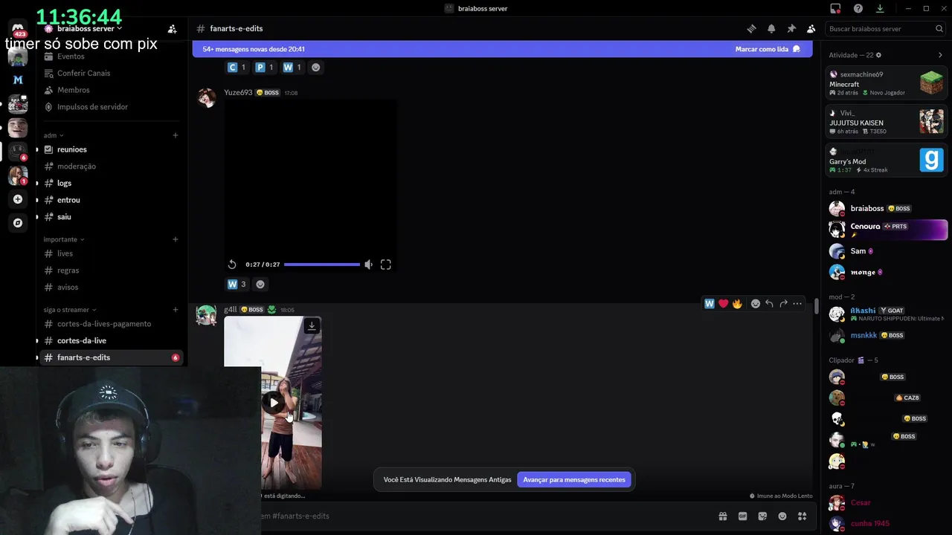Open add reaction on message toolbar
Screen dimensions: 952x535
[x=756, y=303]
